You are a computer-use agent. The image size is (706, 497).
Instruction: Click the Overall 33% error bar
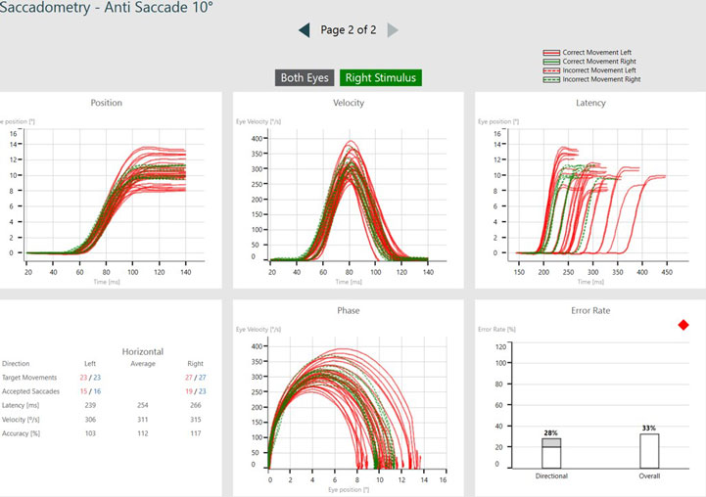pos(649,452)
